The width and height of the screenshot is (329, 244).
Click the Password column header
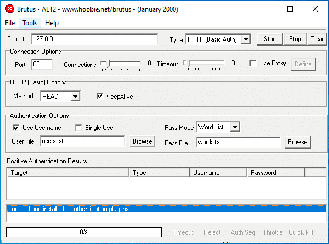276,173
